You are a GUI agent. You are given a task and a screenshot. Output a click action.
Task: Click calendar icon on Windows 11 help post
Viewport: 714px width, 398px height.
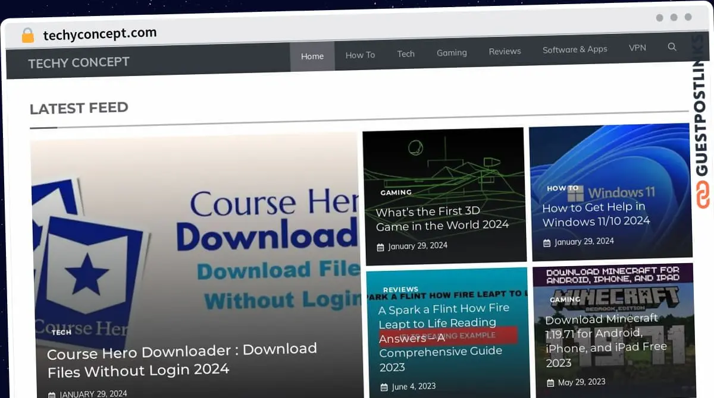click(547, 242)
